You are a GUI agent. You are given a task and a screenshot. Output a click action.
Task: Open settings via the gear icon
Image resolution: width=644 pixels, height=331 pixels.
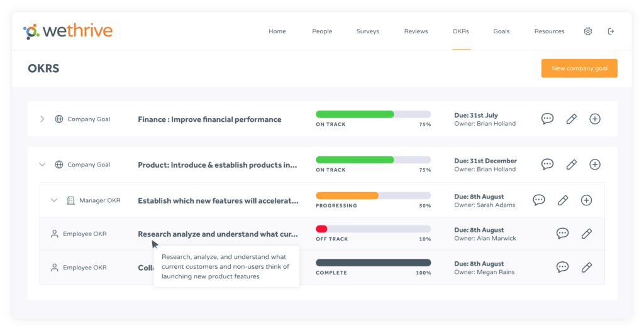(x=587, y=31)
